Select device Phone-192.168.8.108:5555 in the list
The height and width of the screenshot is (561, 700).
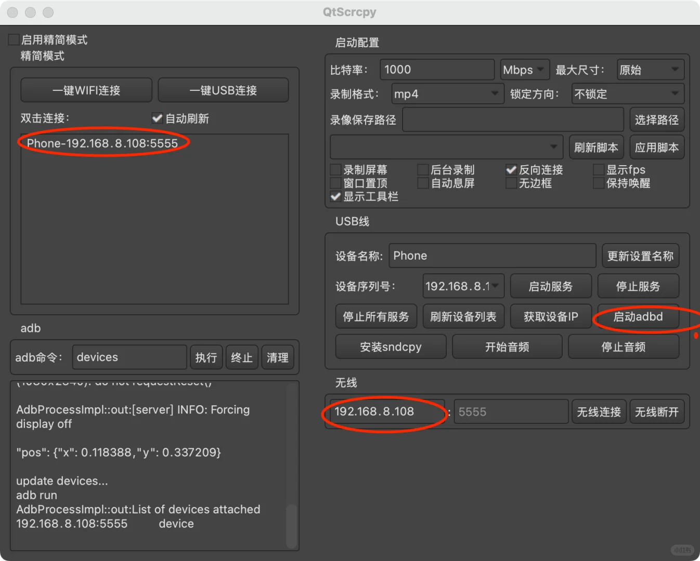click(103, 143)
